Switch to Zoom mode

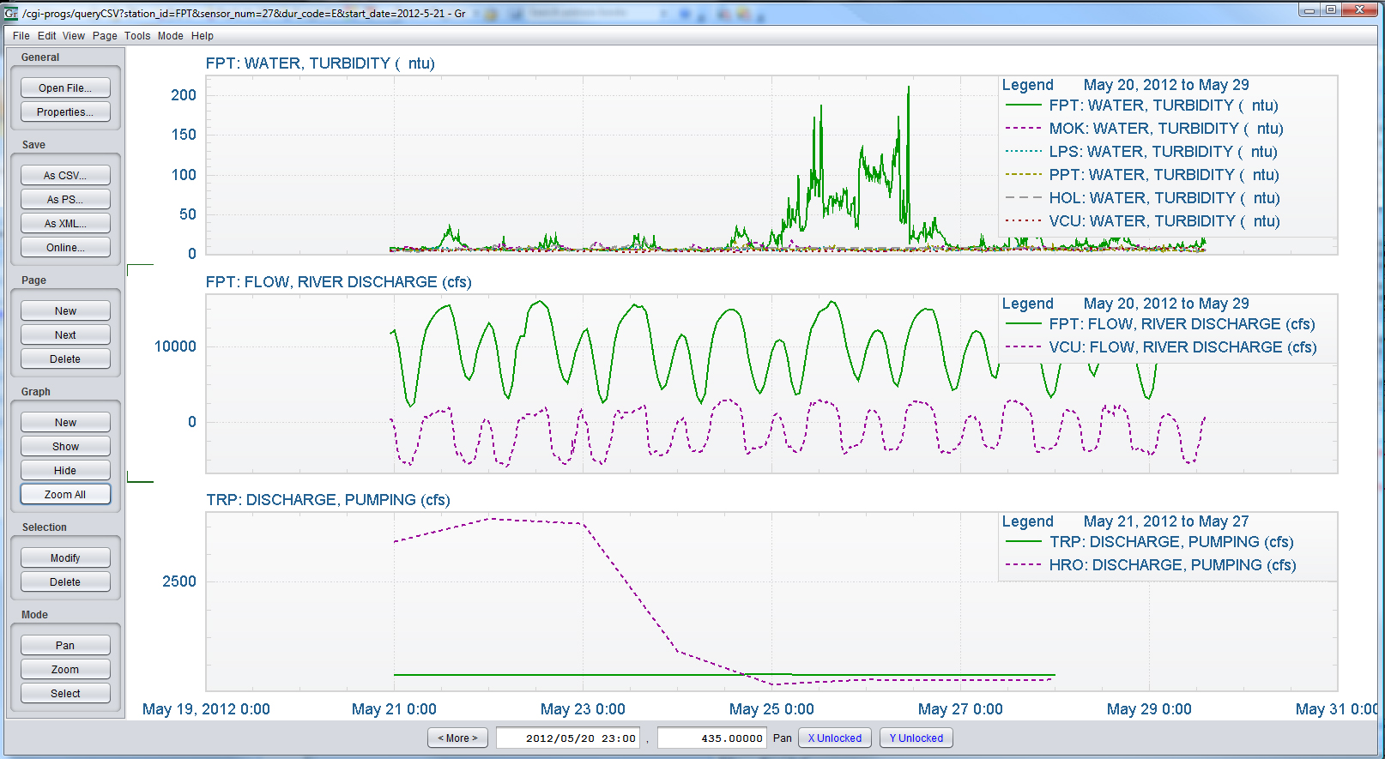pyautogui.click(x=65, y=670)
